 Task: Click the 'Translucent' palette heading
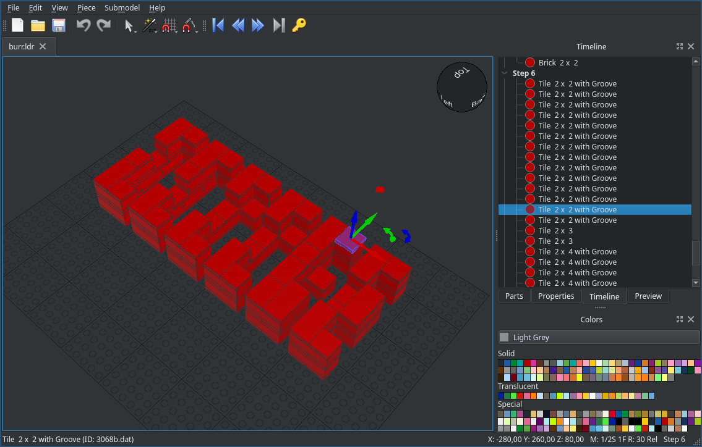pyautogui.click(x=518, y=386)
